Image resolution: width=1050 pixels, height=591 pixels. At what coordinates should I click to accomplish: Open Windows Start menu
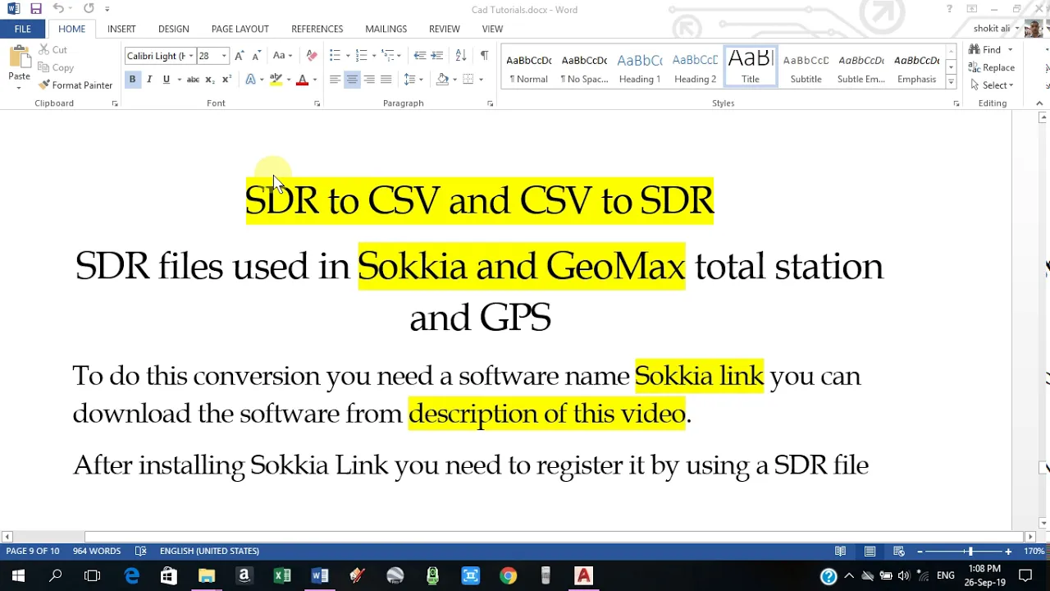click(x=18, y=576)
